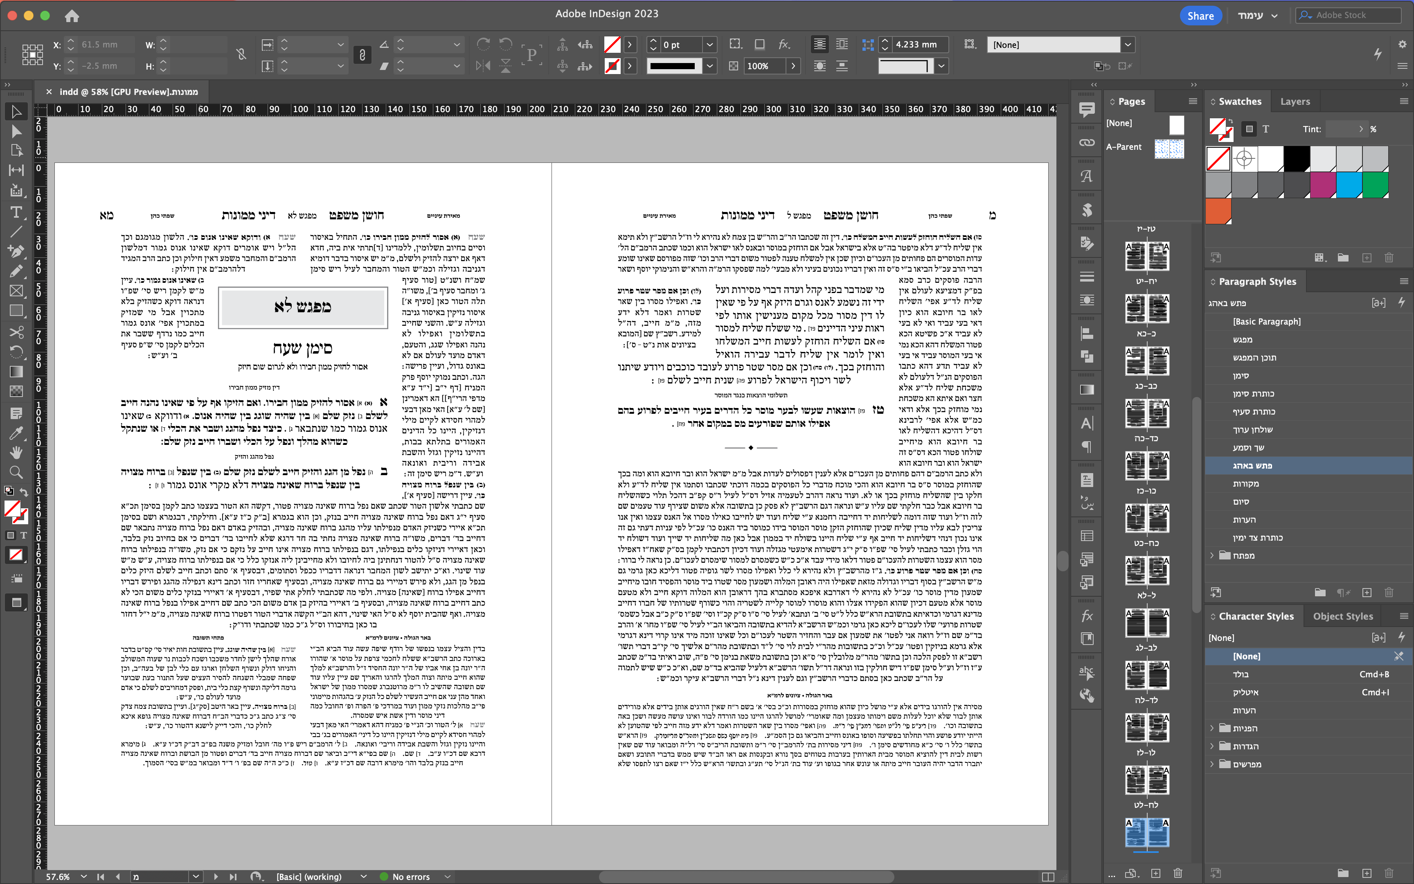The image size is (1414, 884).
Task: Switch to the Object Styles tab
Action: pyautogui.click(x=1343, y=616)
